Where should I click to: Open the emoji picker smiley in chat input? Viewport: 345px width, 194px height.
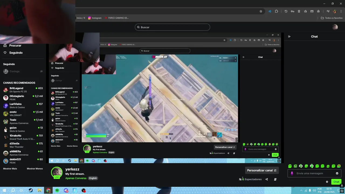(337, 173)
